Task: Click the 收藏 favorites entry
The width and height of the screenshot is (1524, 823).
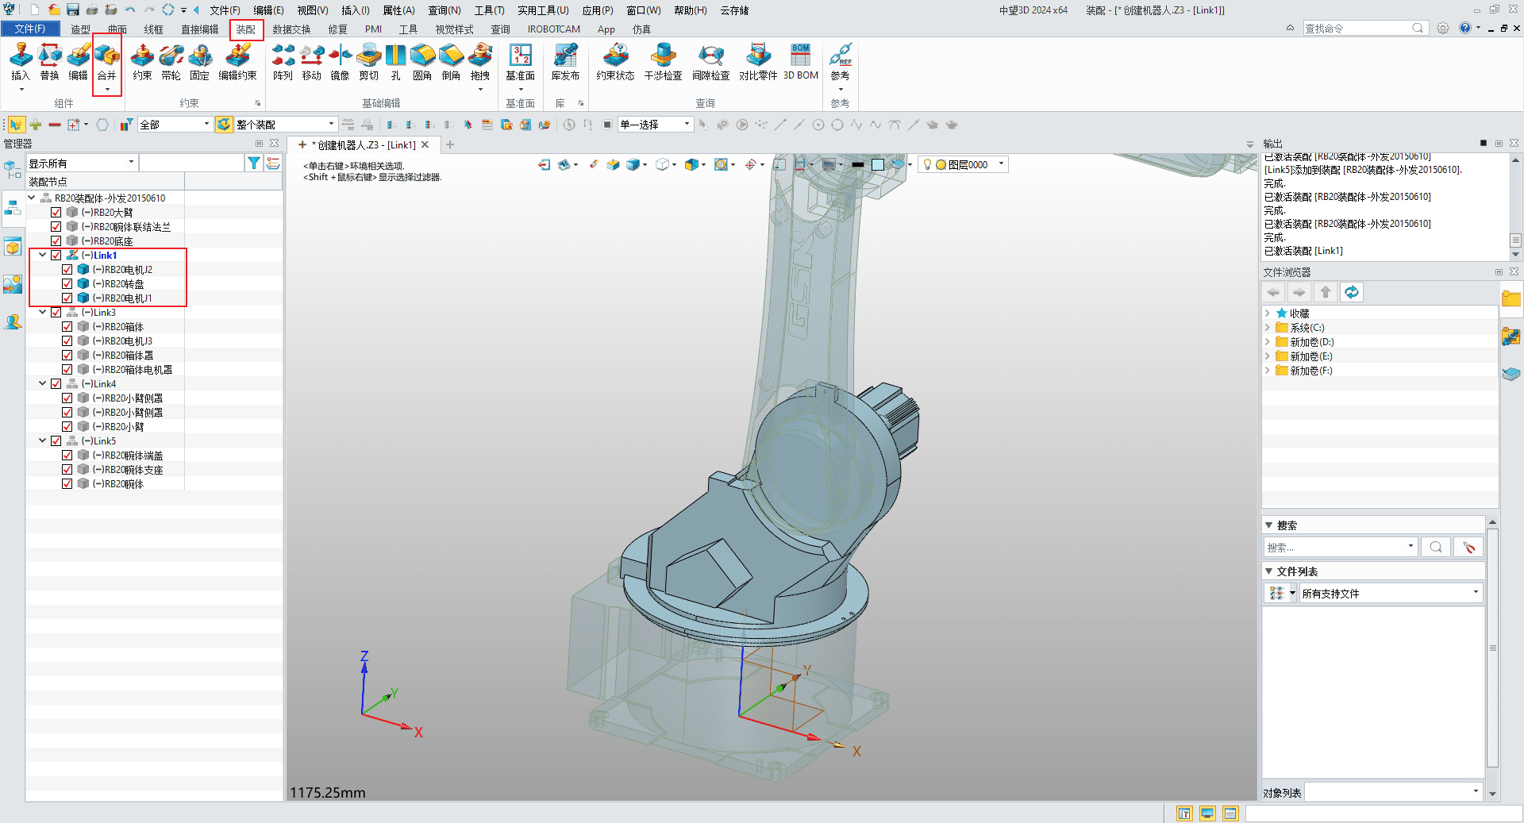Action: pyautogui.click(x=1299, y=313)
